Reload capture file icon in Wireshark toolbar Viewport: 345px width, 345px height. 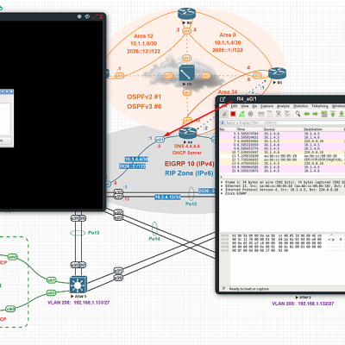[x=287, y=114]
